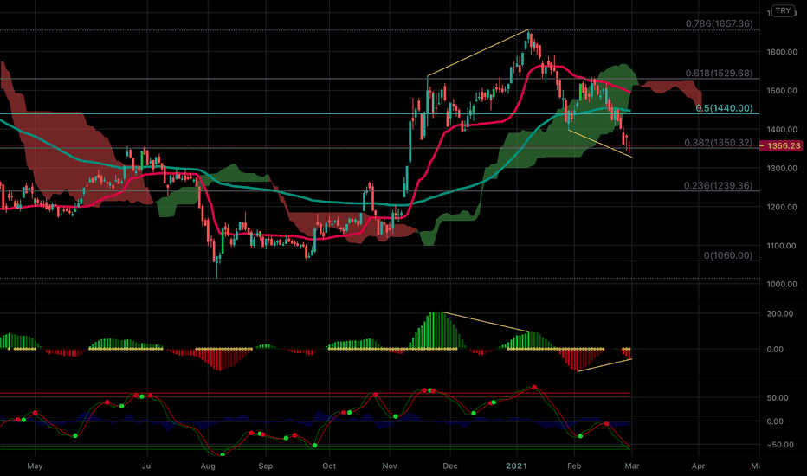Click the 1500.00 price axis label
Image resolution: width=807 pixels, height=476 pixels.
pos(782,91)
